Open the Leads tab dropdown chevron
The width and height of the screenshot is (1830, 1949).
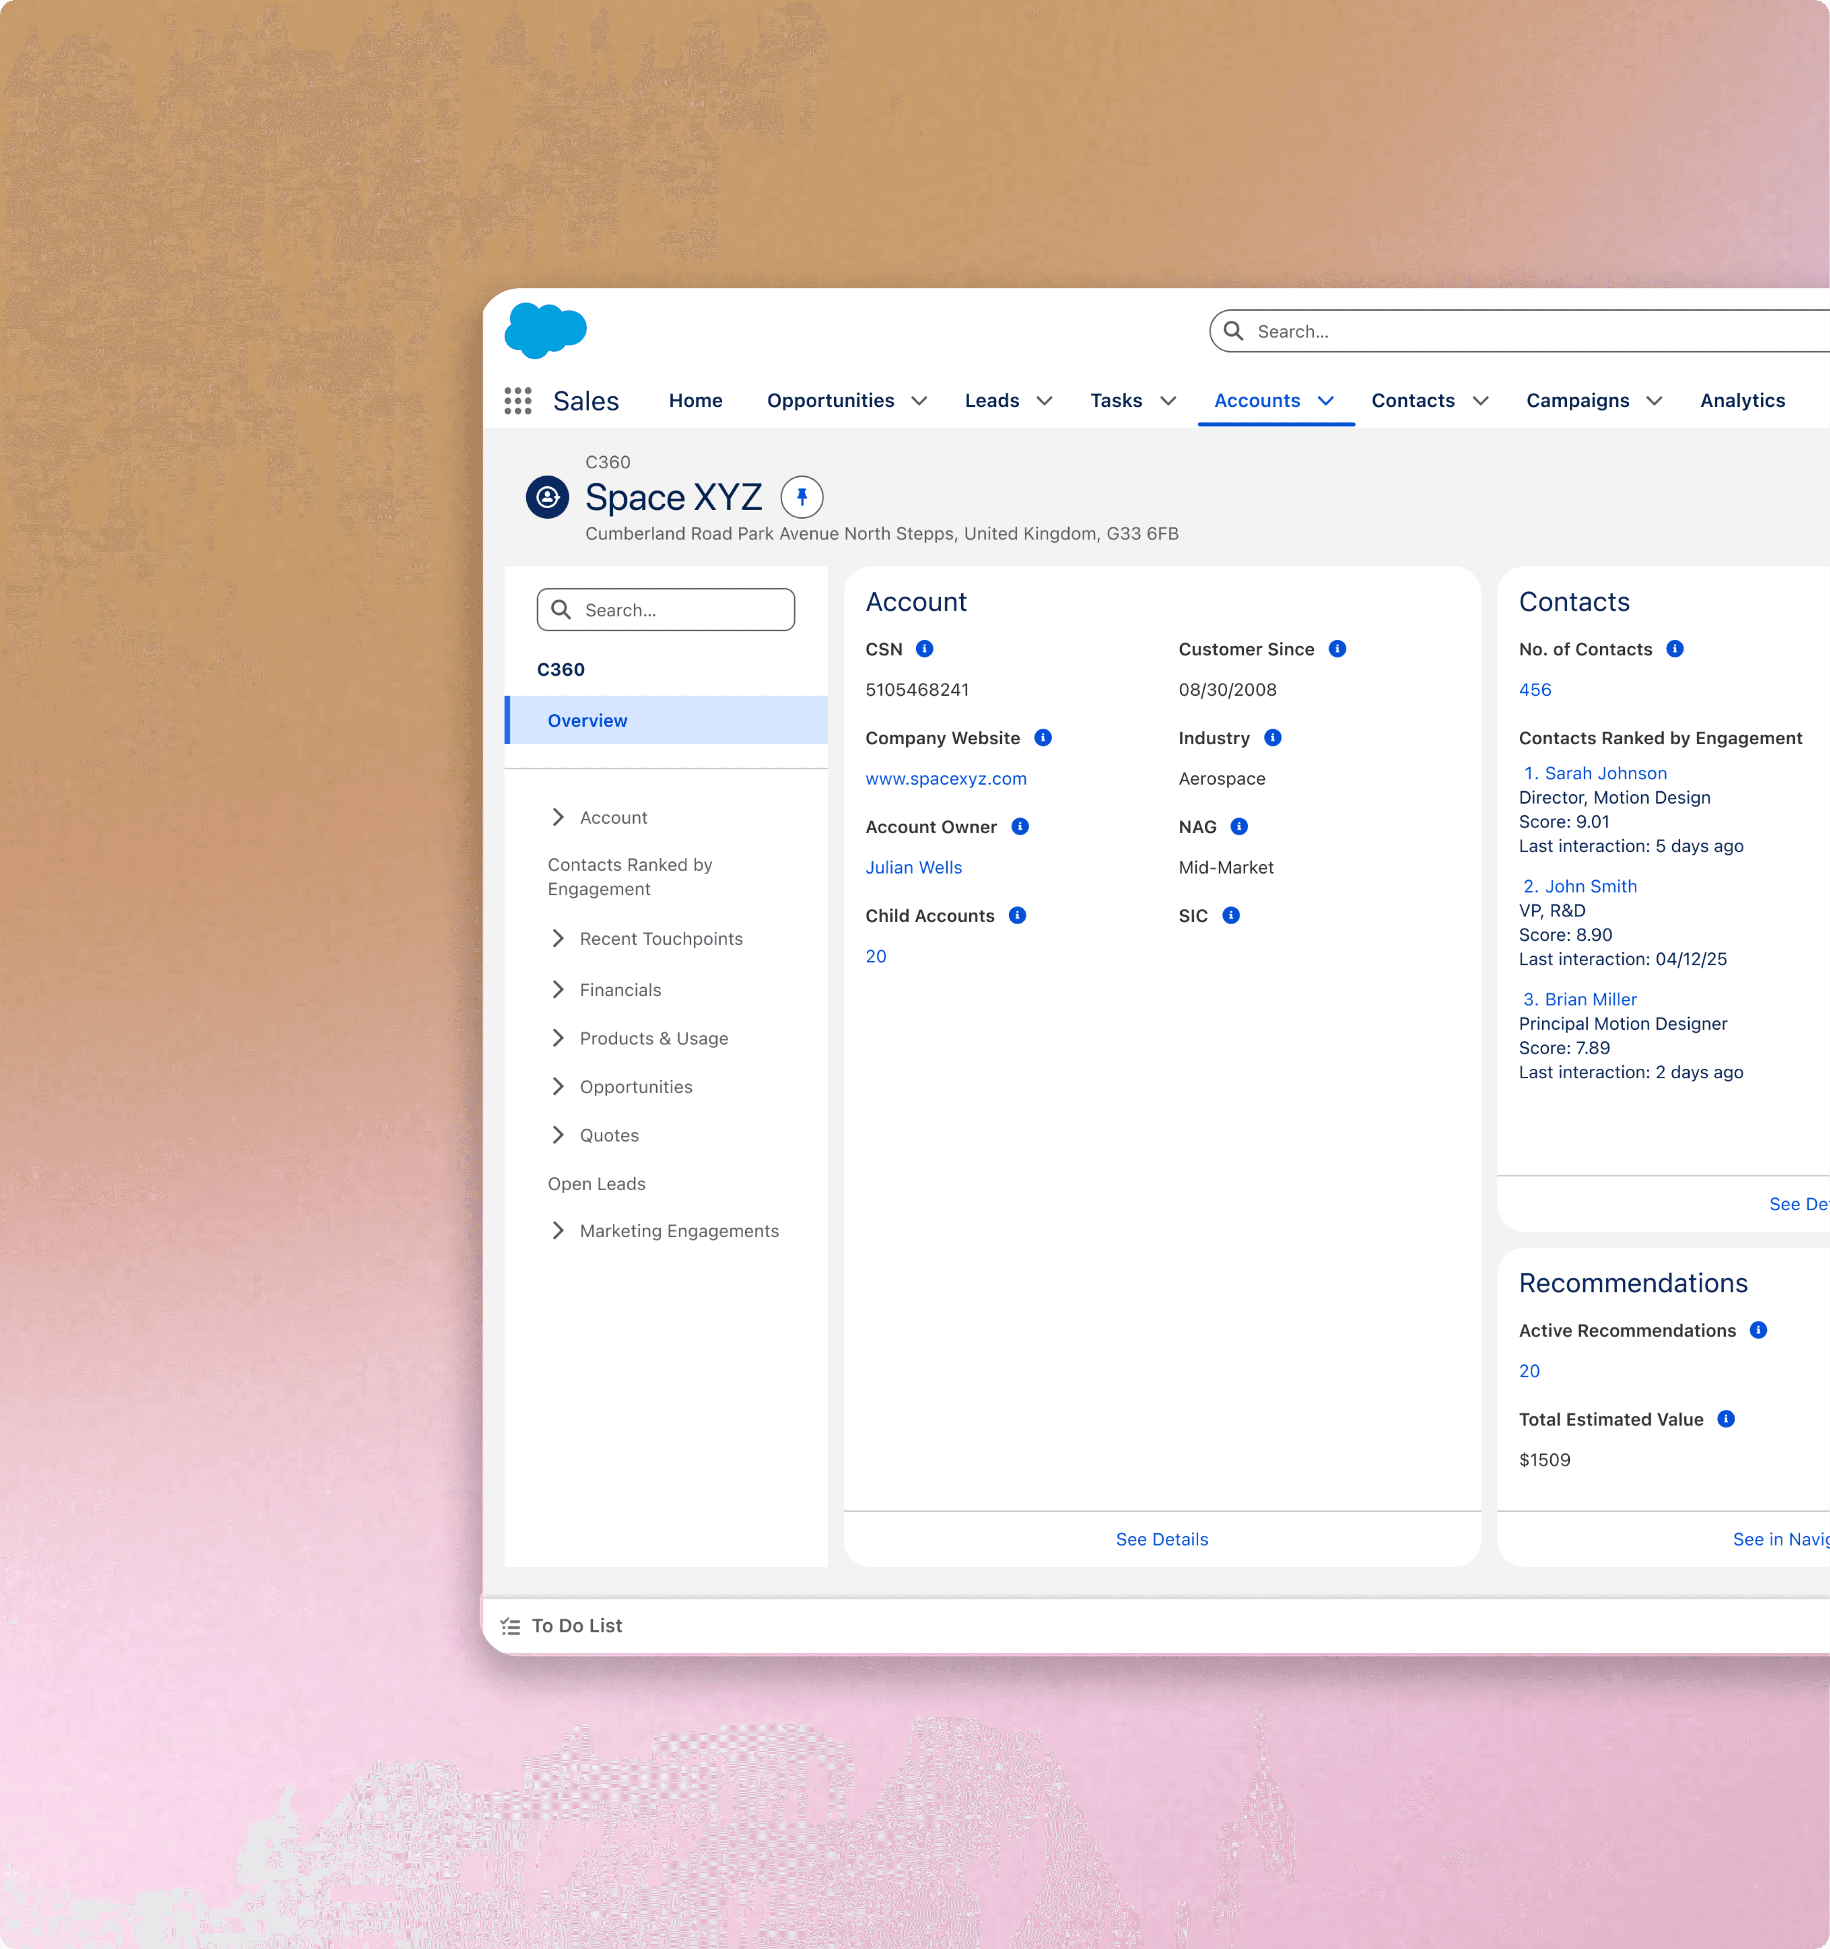(x=1045, y=401)
